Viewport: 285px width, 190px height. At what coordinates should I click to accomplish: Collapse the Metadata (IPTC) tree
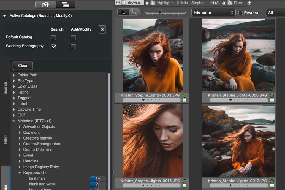(x=14, y=121)
